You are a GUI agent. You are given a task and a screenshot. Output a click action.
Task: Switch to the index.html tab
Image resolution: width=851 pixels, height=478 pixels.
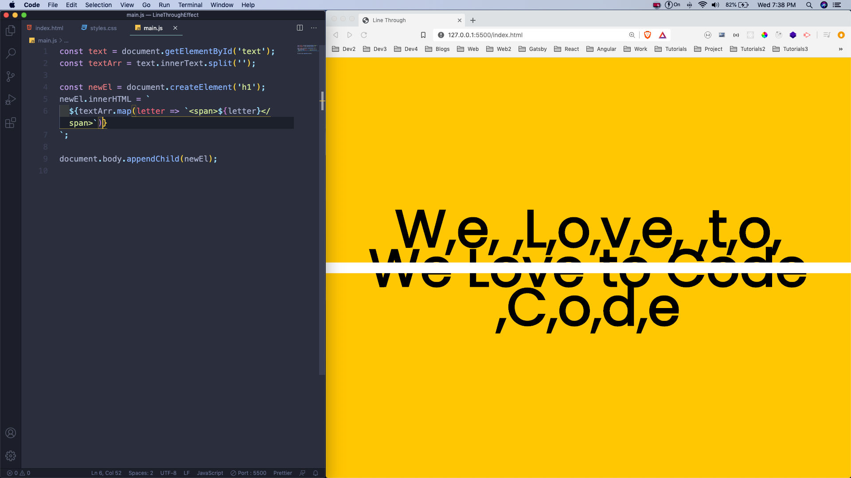pyautogui.click(x=45, y=28)
